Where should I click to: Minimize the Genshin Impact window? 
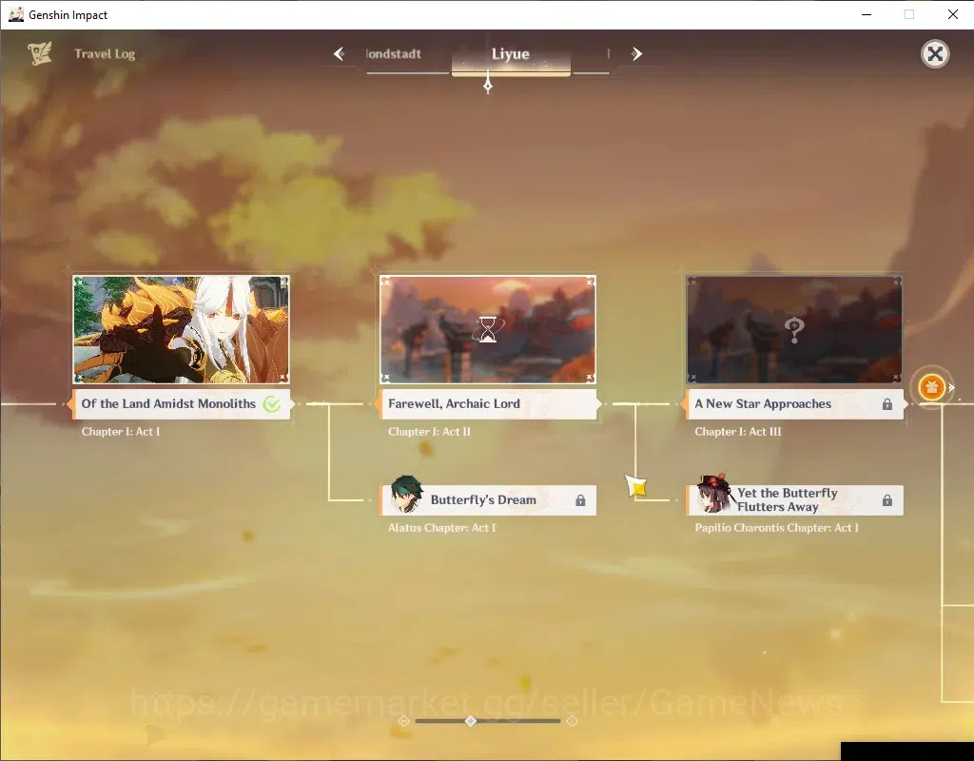[867, 14]
